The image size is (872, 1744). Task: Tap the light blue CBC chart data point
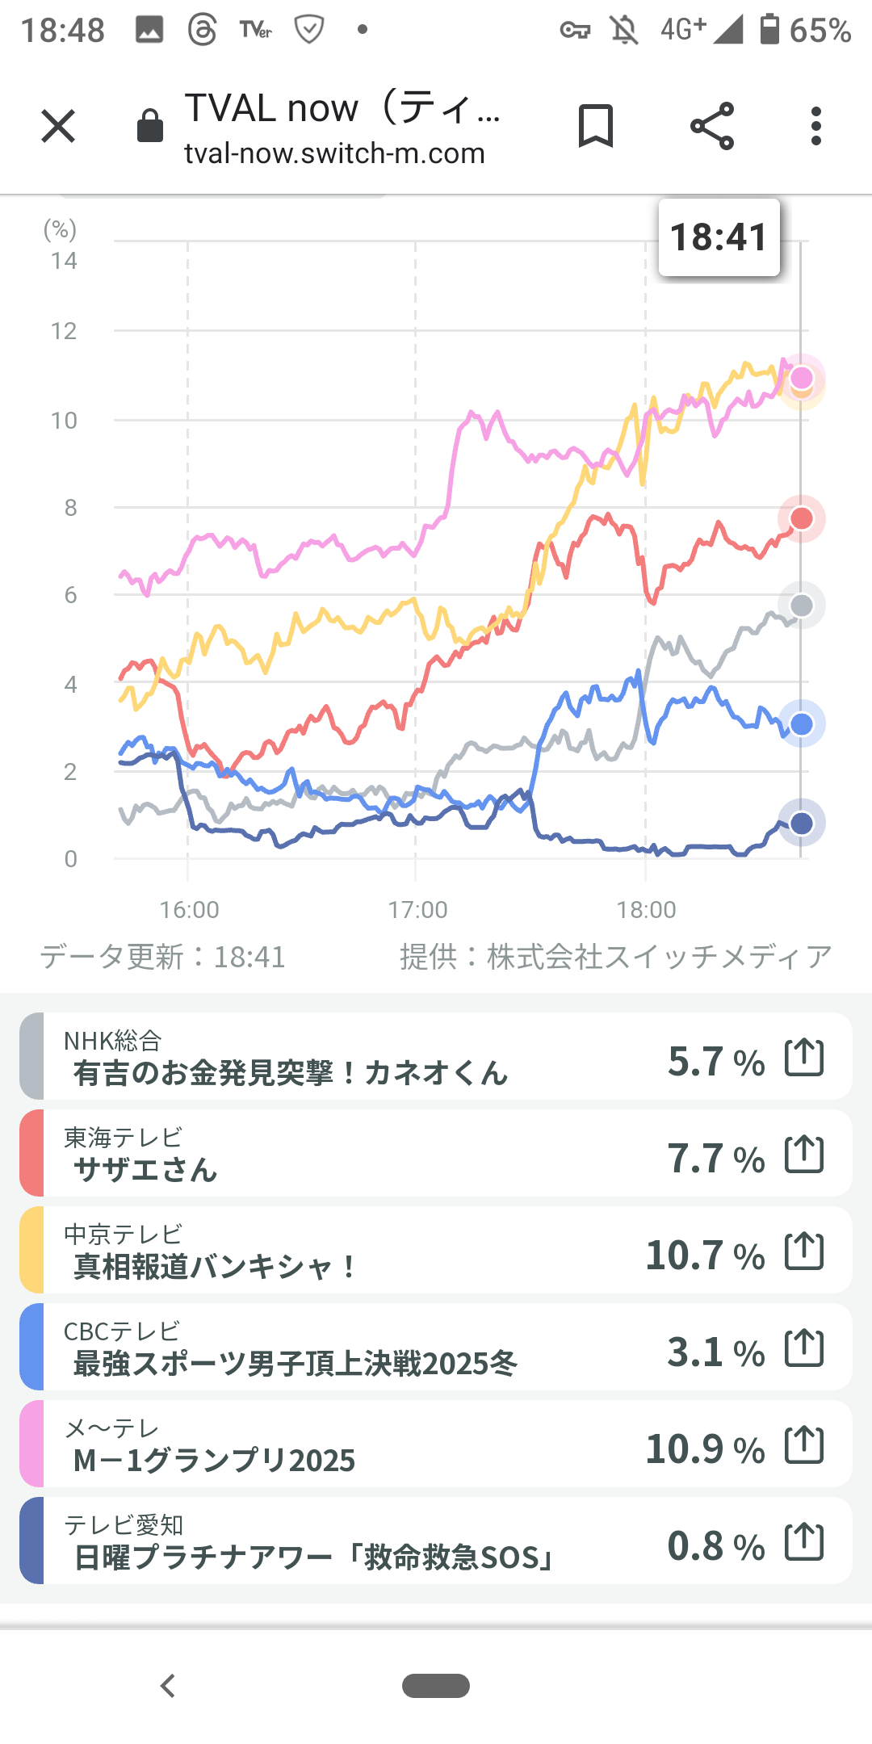click(802, 724)
